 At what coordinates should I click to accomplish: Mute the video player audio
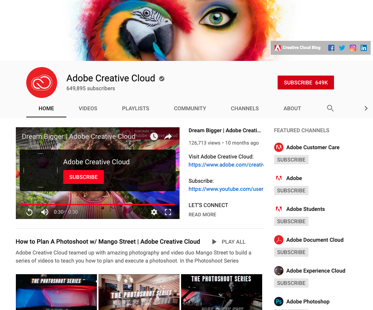[44, 212]
